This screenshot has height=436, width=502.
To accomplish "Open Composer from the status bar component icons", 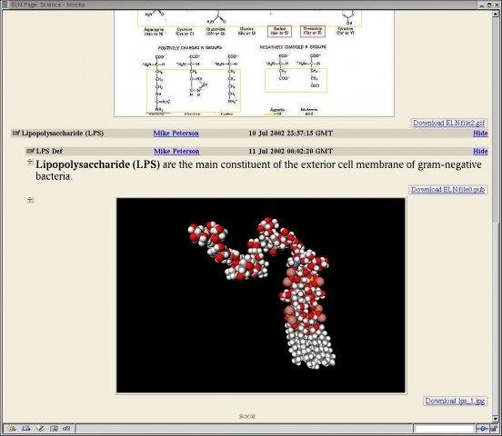I will click(x=40, y=428).
